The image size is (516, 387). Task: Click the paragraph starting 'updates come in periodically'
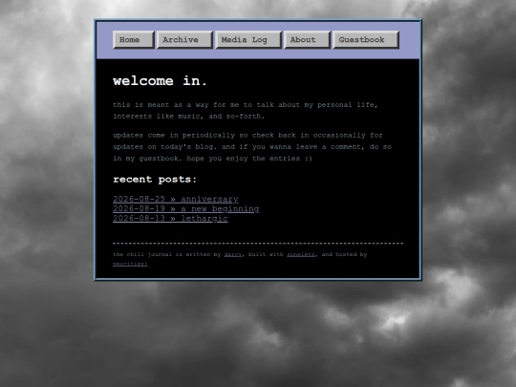252,147
